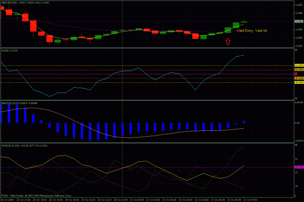304x202 pixels.
Task: Click the '21 Oct 04:00' time axis label
Action: click(202, 200)
